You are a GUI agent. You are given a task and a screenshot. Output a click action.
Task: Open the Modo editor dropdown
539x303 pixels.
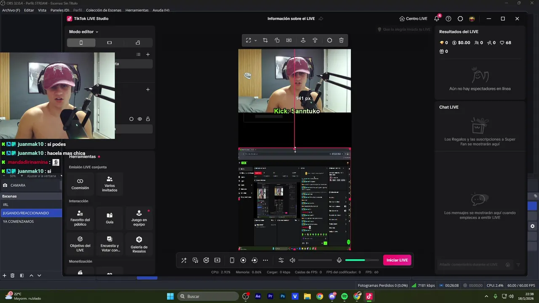pos(83,32)
